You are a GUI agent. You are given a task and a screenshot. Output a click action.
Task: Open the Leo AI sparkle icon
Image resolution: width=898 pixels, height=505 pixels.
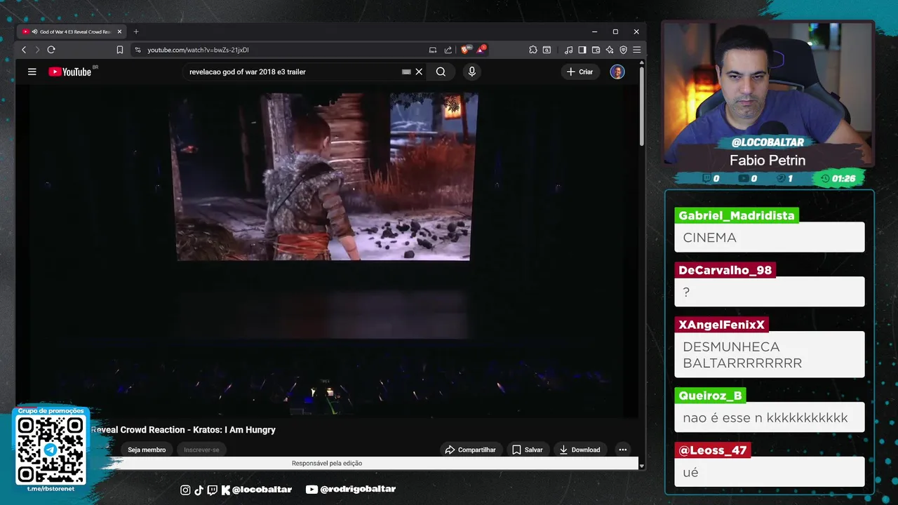(x=610, y=50)
